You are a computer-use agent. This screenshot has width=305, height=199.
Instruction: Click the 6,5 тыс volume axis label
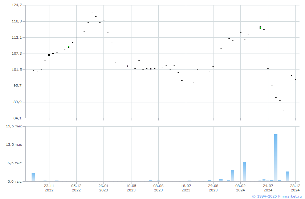pos(15,163)
